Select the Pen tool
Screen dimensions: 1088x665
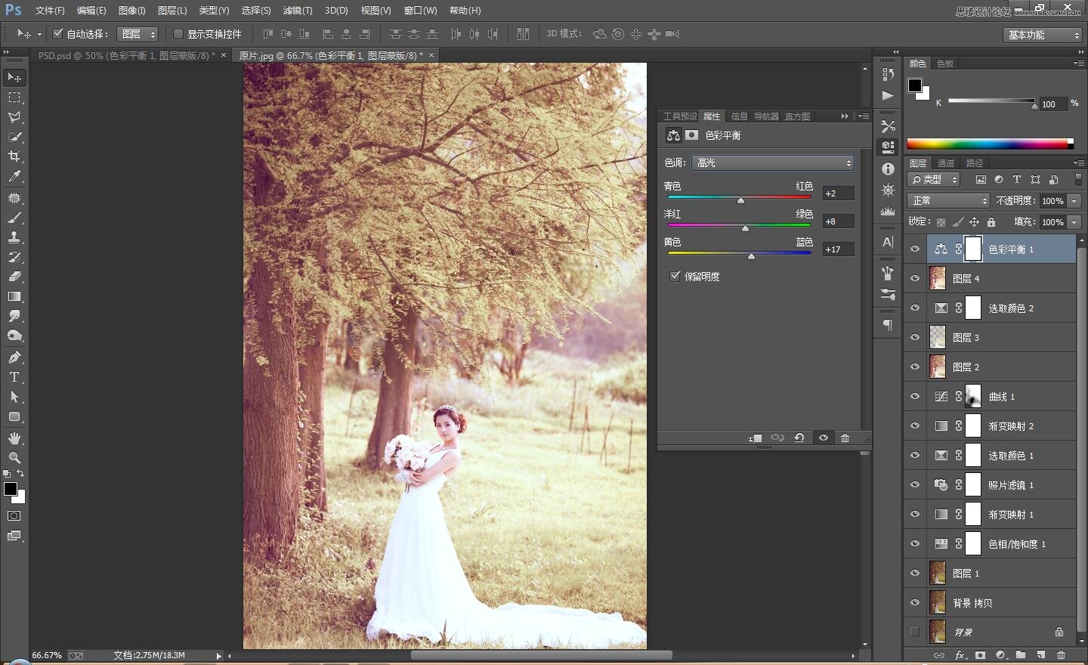click(x=14, y=357)
